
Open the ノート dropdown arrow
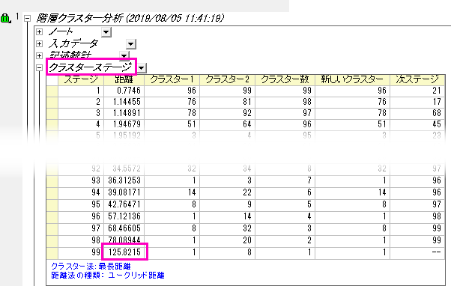(x=106, y=32)
